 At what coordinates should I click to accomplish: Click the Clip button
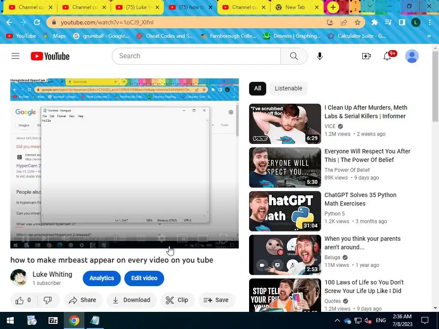(x=177, y=300)
